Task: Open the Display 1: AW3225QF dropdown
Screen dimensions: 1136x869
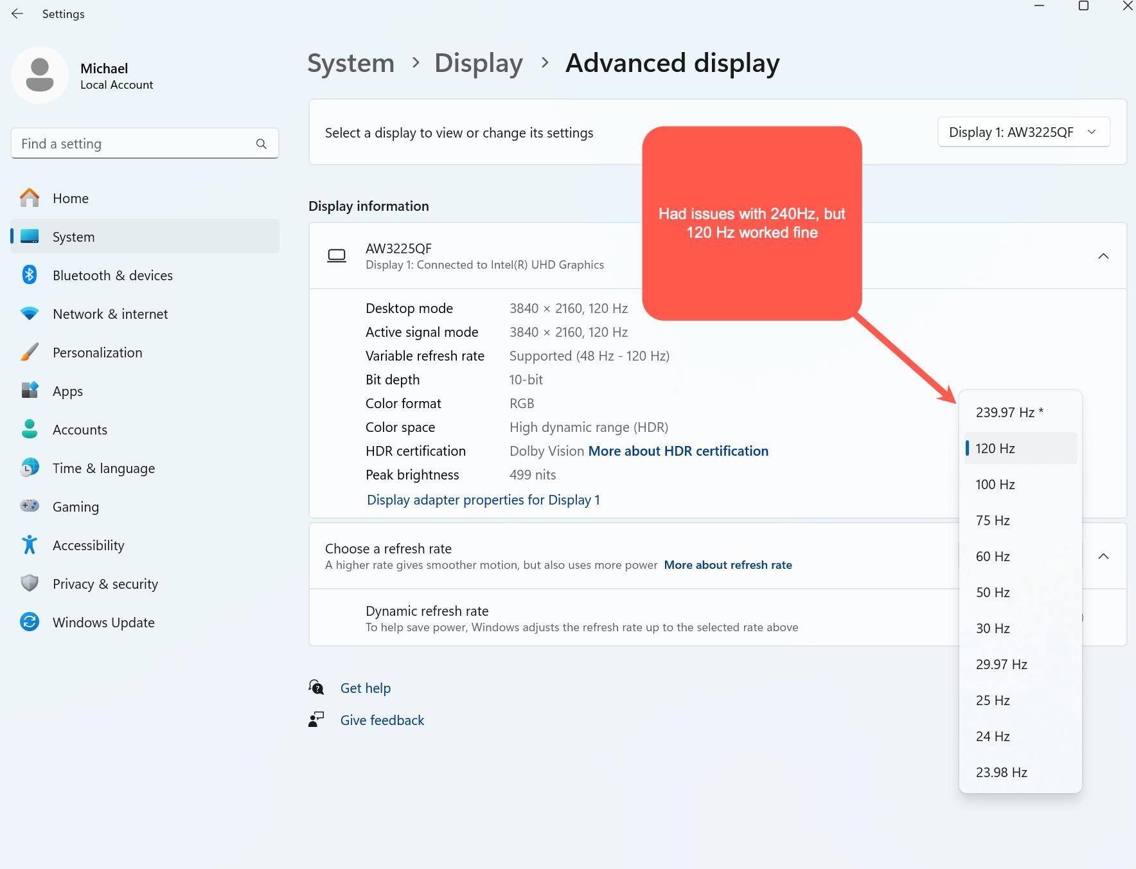Action: [1023, 132]
